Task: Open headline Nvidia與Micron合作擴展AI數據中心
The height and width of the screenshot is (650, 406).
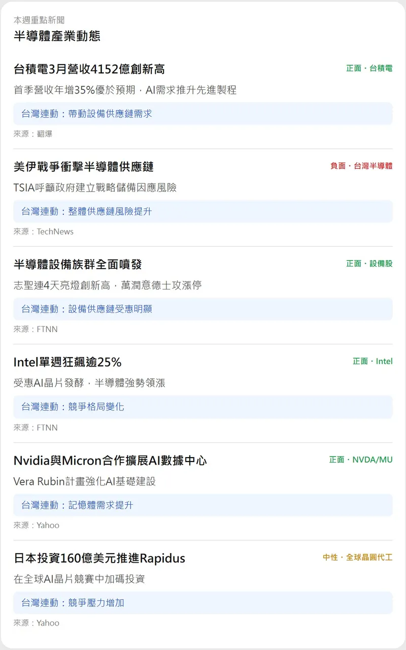Action: click(110, 461)
